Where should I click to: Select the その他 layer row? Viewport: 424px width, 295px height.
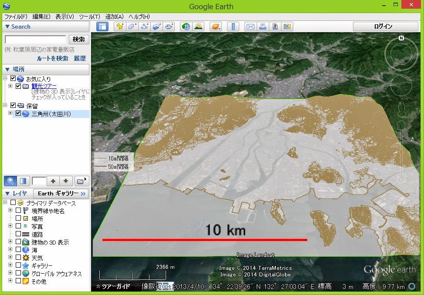[39, 281]
